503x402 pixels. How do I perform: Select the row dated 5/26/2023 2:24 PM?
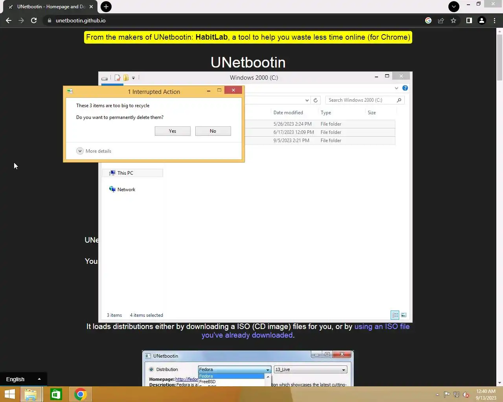point(319,124)
